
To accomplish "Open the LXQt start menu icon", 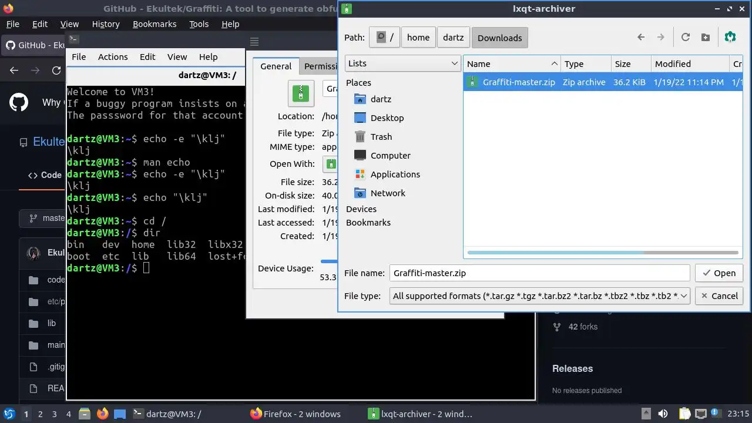I will coord(9,414).
